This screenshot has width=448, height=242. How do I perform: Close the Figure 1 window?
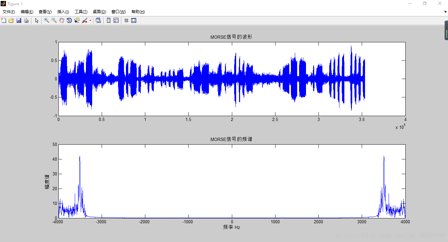440,4
